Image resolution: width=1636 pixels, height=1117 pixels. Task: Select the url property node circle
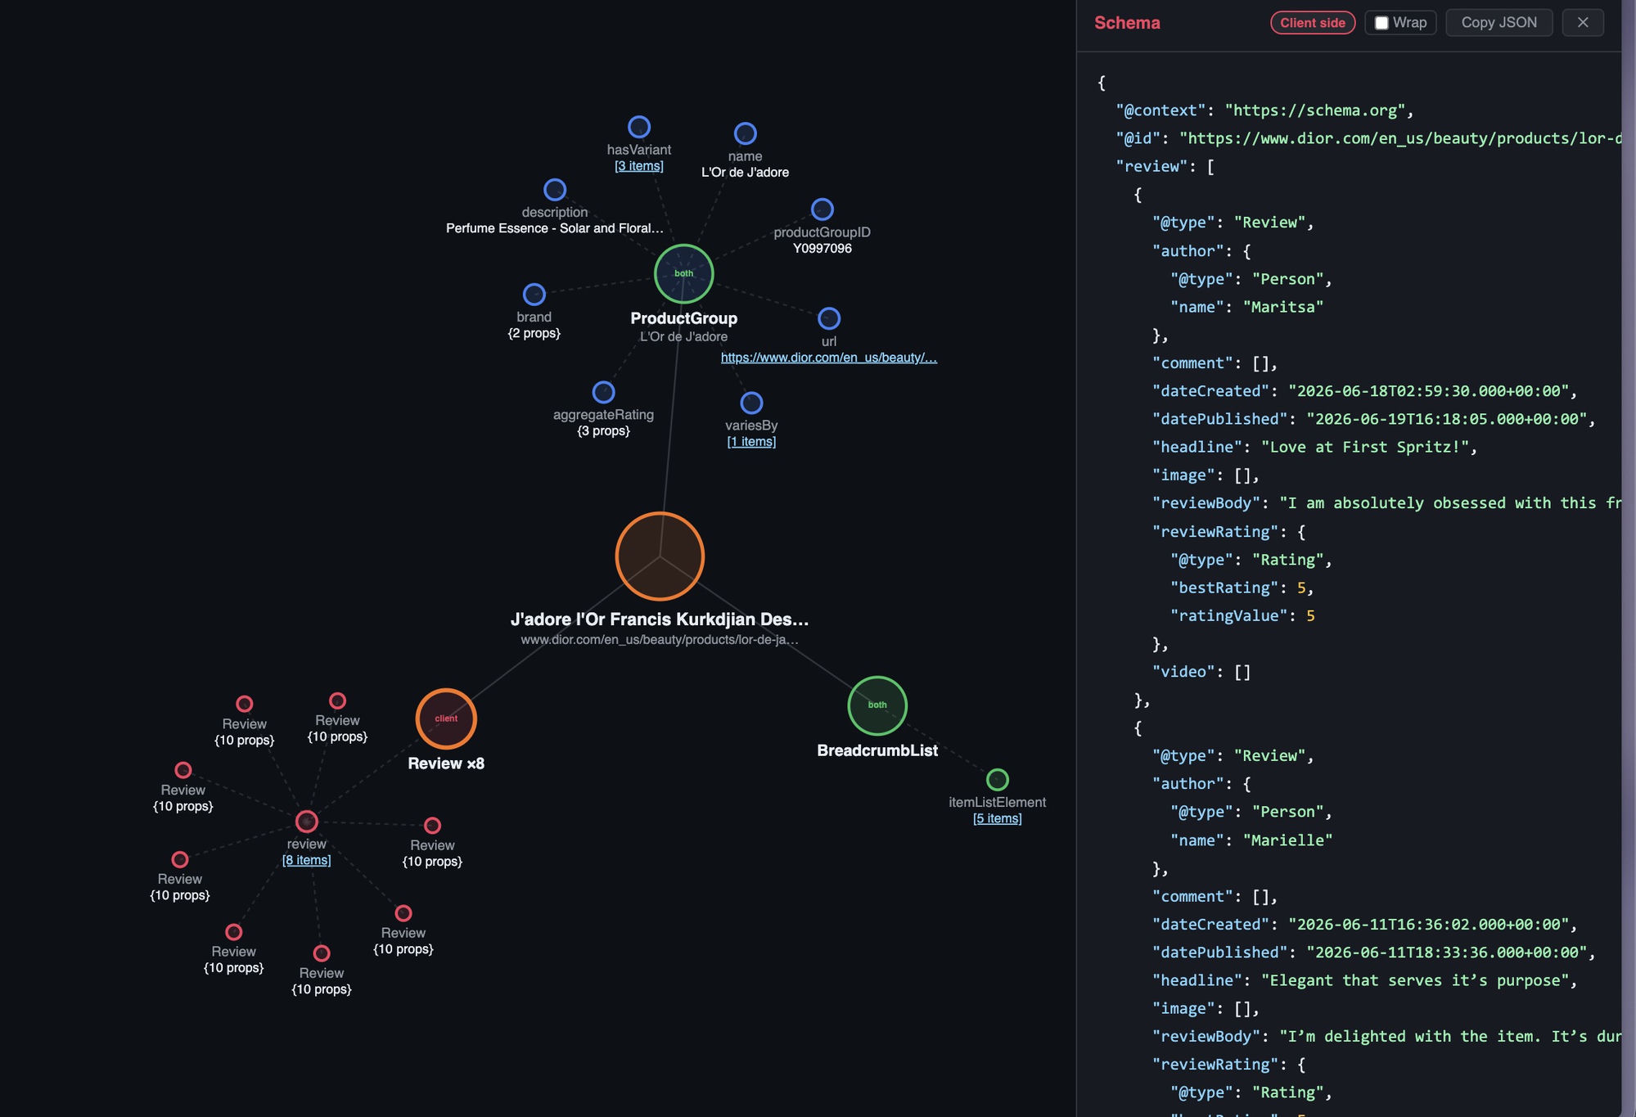829,318
